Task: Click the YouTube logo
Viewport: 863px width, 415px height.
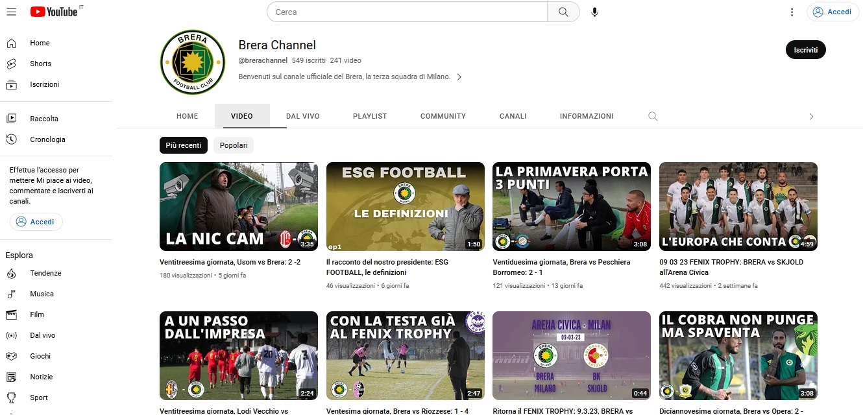Action: point(54,12)
